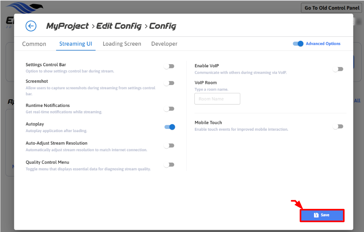Select the Streaming UI tab

76,44
